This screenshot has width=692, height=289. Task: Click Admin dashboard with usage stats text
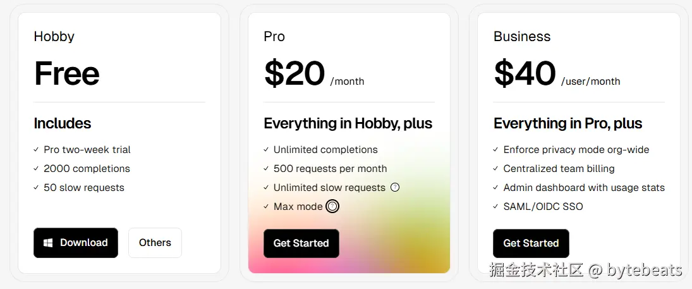pos(583,187)
